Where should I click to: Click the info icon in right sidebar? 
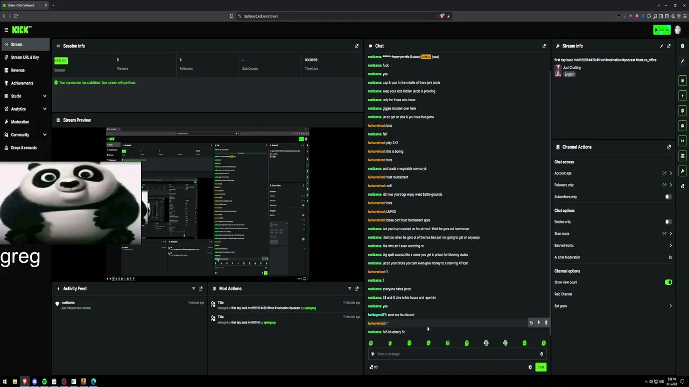pyautogui.click(x=683, y=46)
